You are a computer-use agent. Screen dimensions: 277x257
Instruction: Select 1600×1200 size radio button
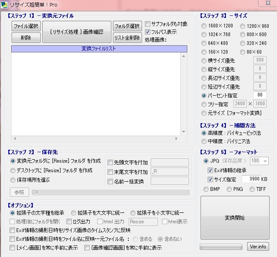coord(204,26)
